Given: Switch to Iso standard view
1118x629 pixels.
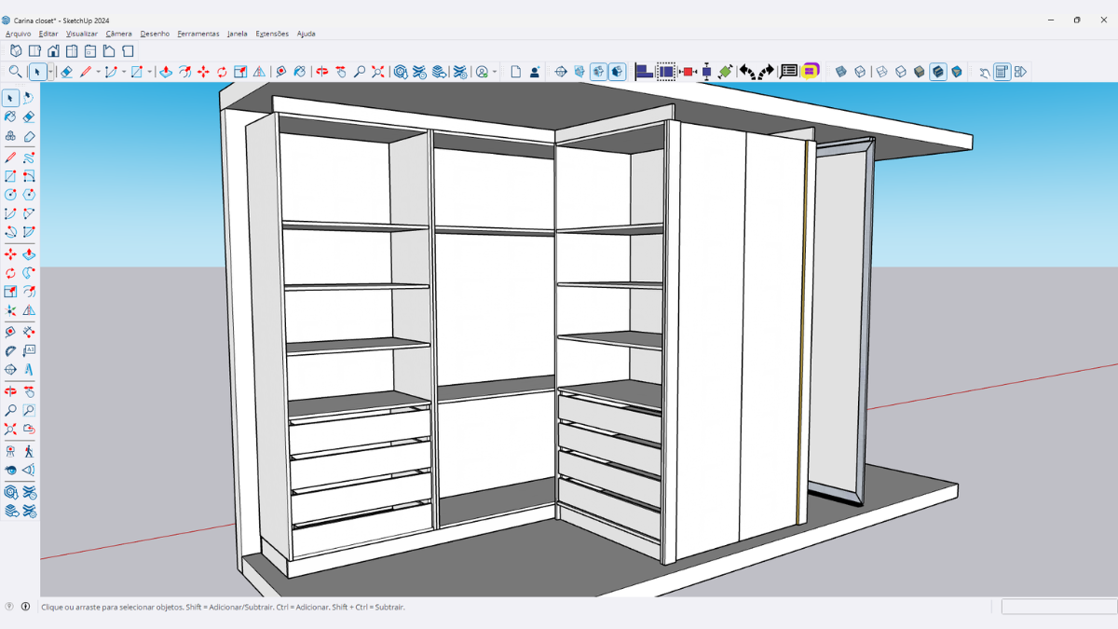Looking at the screenshot, I should tap(16, 51).
